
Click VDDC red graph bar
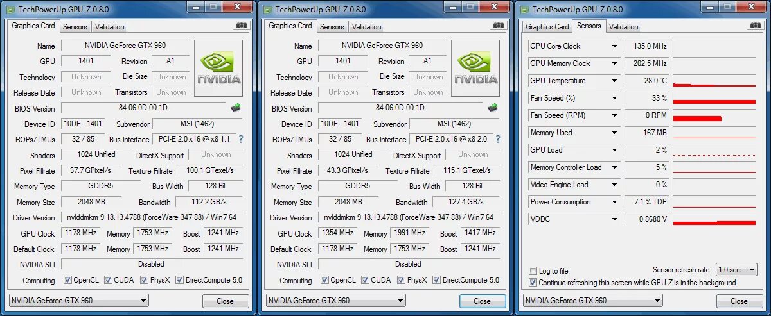pos(714,222)
